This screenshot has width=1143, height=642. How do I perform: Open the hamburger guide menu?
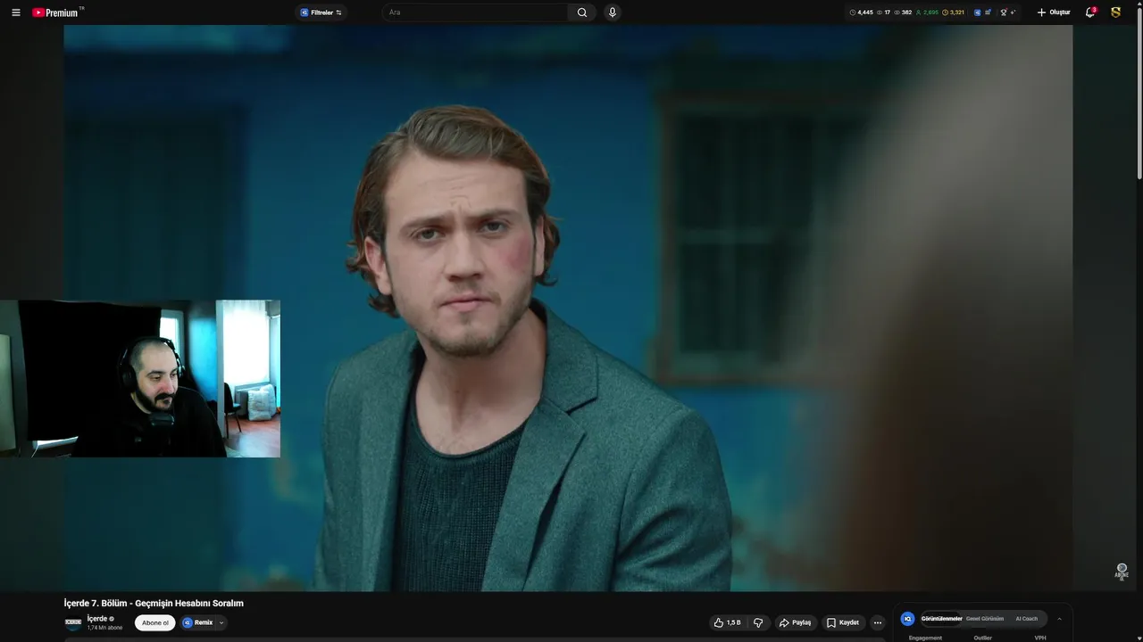(15, 12)
